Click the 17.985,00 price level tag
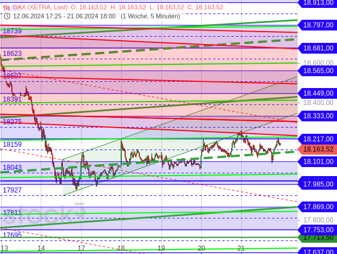This screenshot has width=337, height=254. tap(317, 184)
